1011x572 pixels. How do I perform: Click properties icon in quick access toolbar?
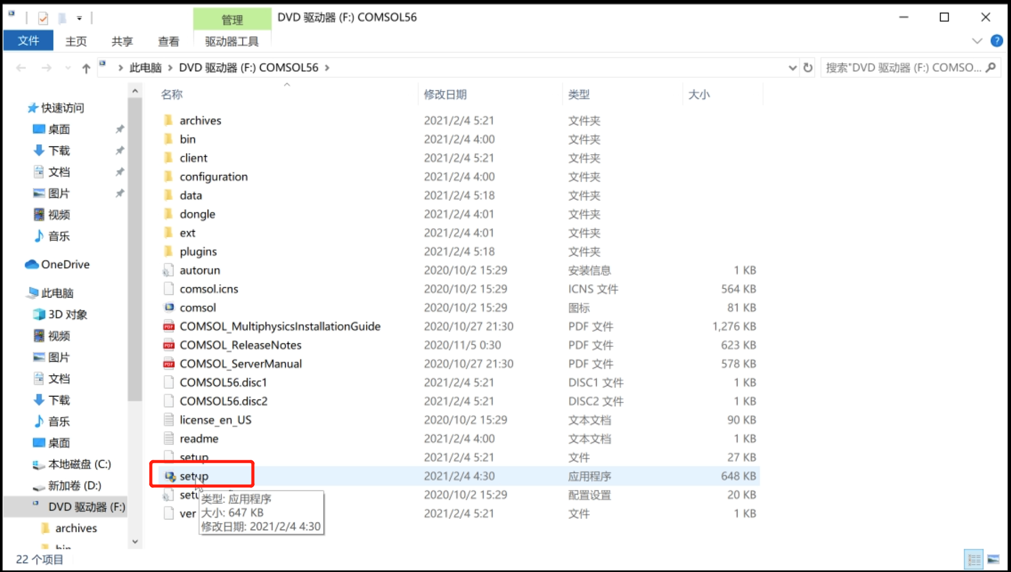43,18
